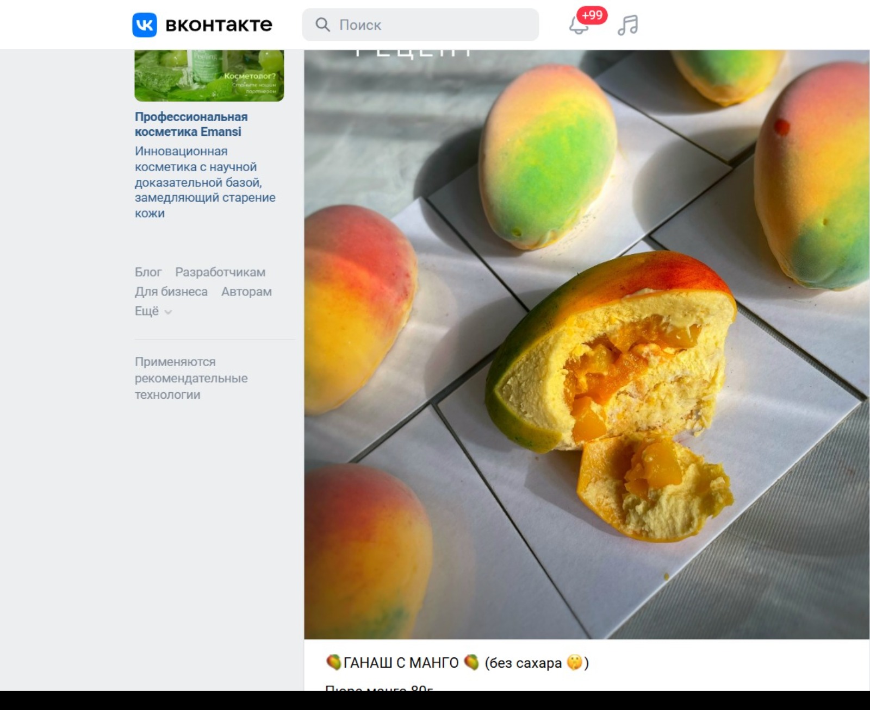
Task: Open notifications via the bell icon
Action: coord(577,26)
